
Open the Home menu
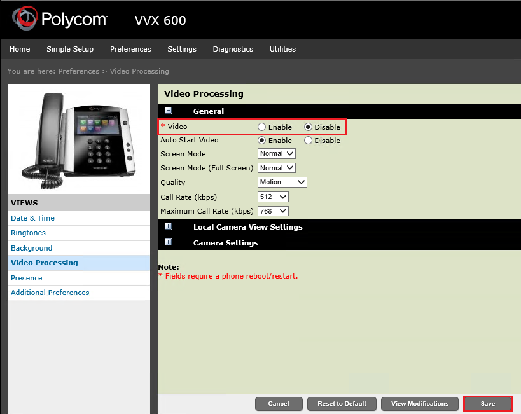point(20,49)
